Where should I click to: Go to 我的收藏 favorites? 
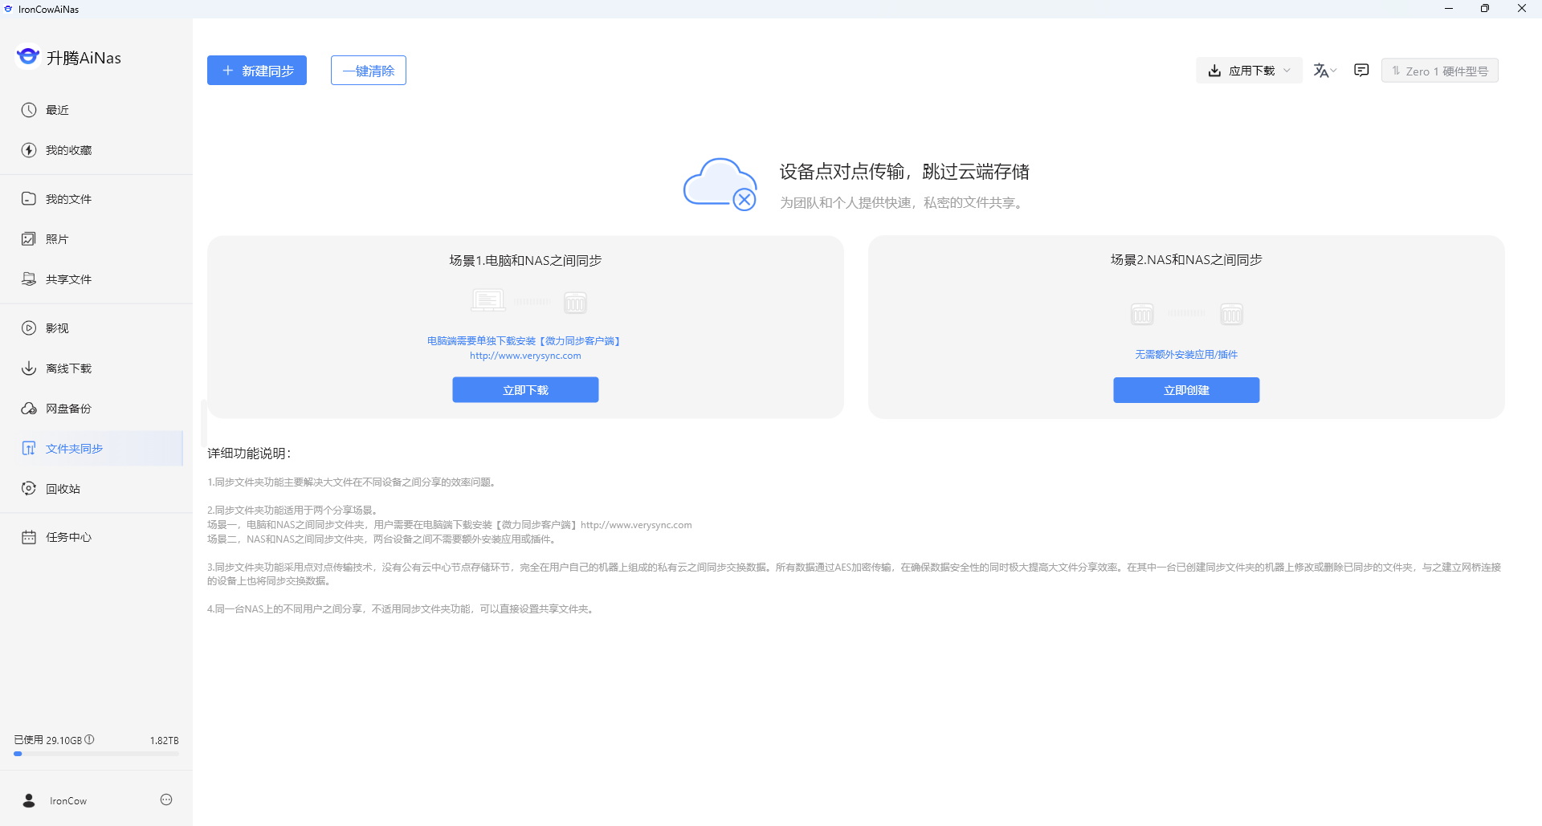click(x=68, y=150)
